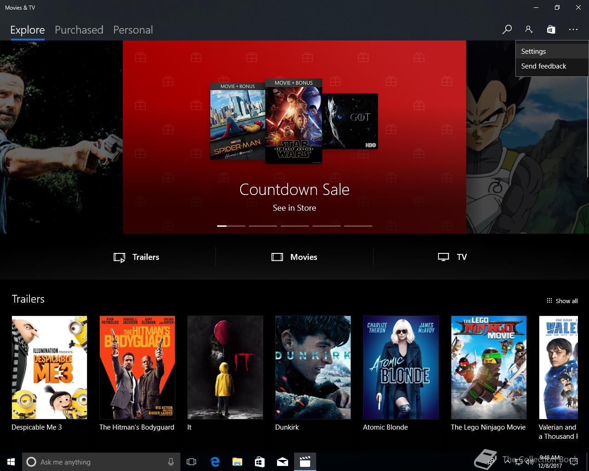This screenshot has width=589, height=471.
Task: Switch to the Explore tab
Action: click(28, 30)
